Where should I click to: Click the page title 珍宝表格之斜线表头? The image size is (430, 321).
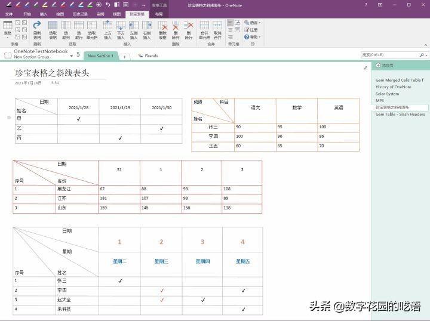pos(52,73)
